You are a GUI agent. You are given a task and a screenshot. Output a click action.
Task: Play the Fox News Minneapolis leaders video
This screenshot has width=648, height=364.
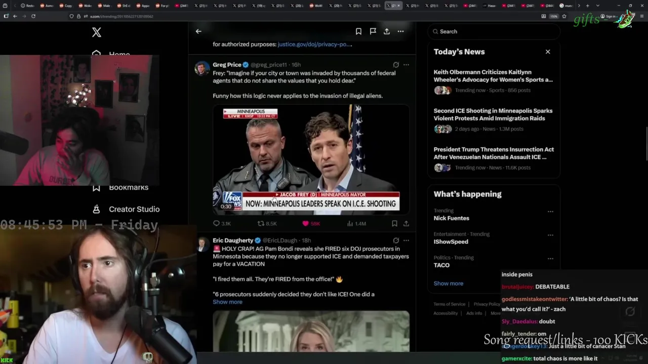point(311,159)
